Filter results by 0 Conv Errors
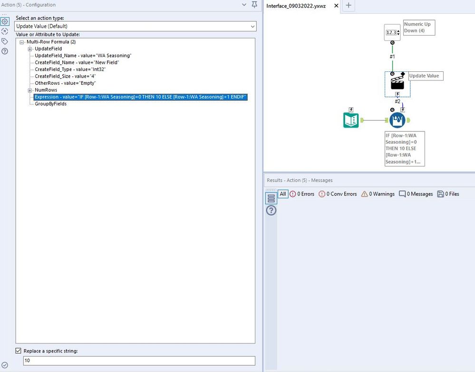Image resolution: width=475 pixels, height=372 pixels. click(x=338, y=194)
